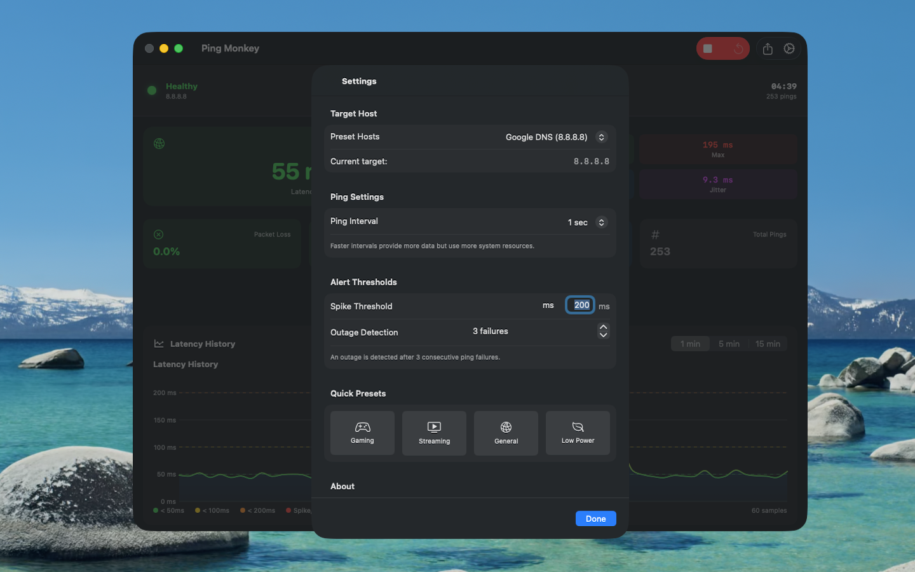915x572 pixels.
Task: Enable the Low Power preset
Action: pos(578,433)
